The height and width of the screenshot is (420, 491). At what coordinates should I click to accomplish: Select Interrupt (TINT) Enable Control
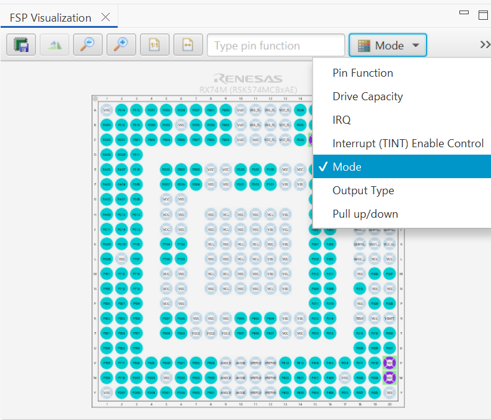pos(402,144)
